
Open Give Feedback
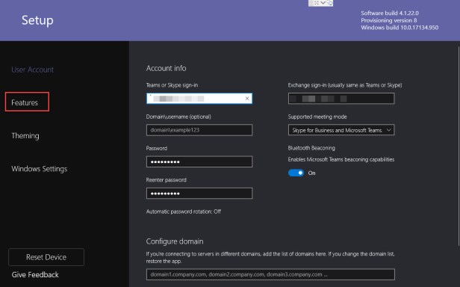coord(35,274)
